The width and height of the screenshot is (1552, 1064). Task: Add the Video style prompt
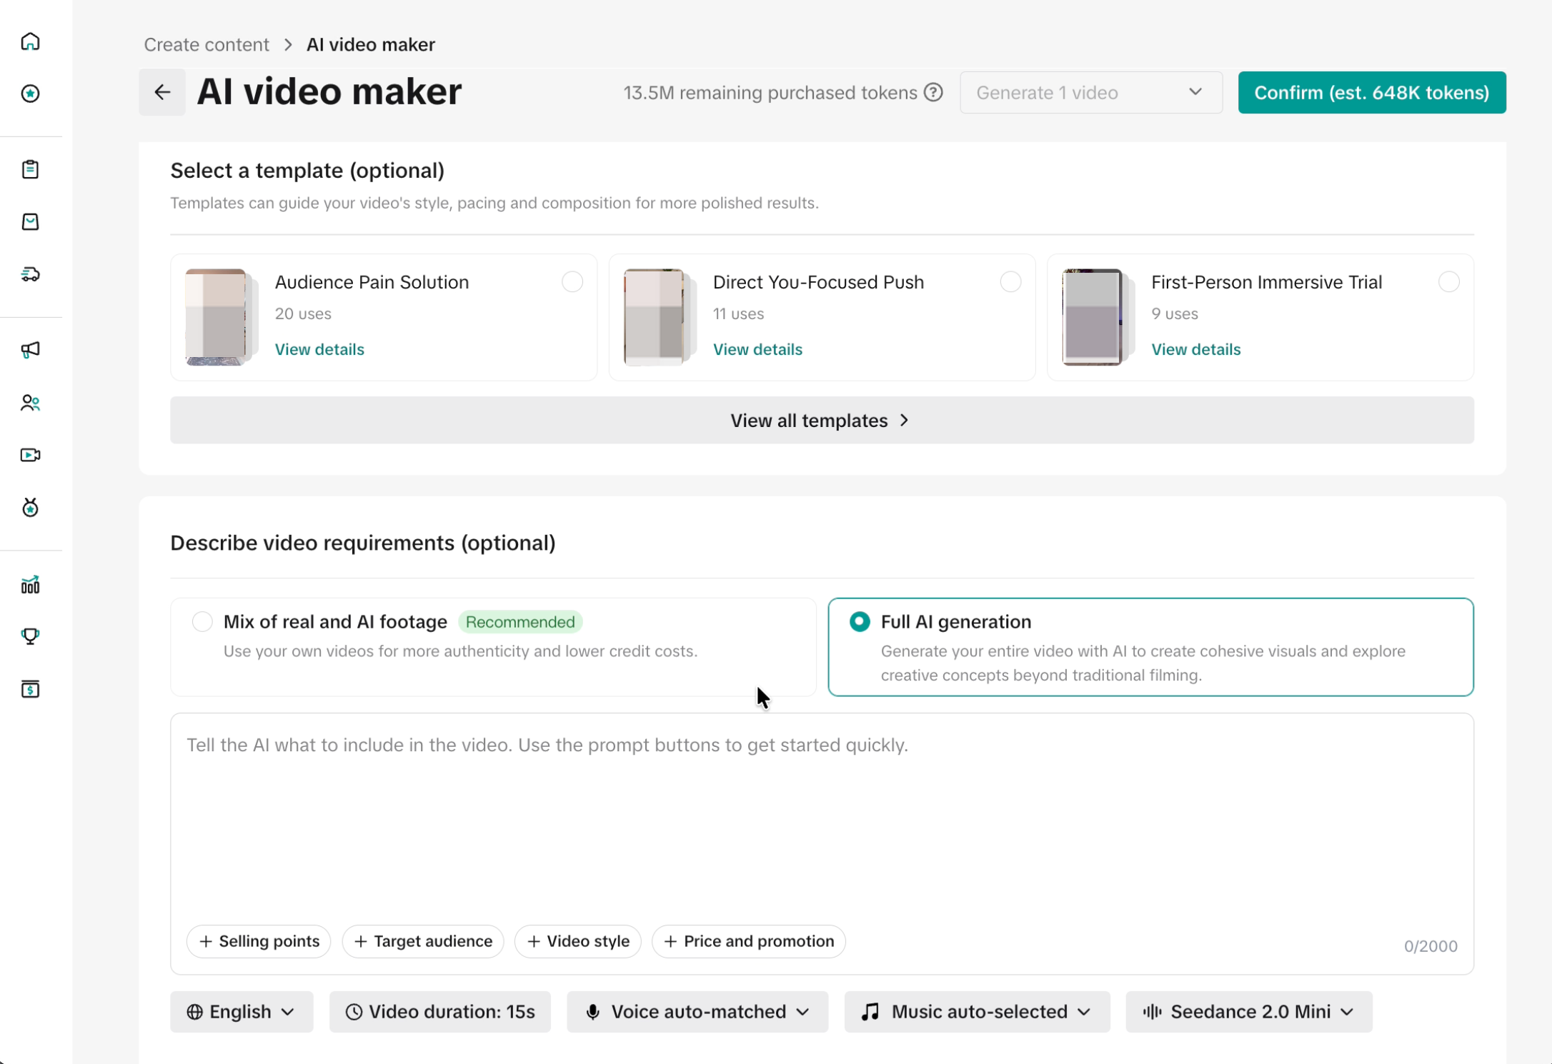(577, 941)
